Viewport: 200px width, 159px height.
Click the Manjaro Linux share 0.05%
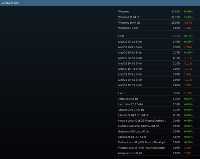[176, 153]
